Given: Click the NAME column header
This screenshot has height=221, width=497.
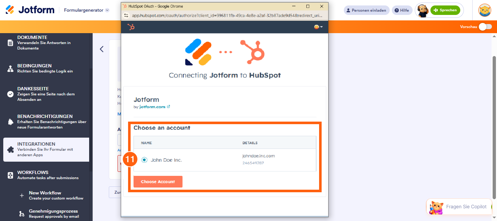Looking at the screenshot, I should (147, 143).
